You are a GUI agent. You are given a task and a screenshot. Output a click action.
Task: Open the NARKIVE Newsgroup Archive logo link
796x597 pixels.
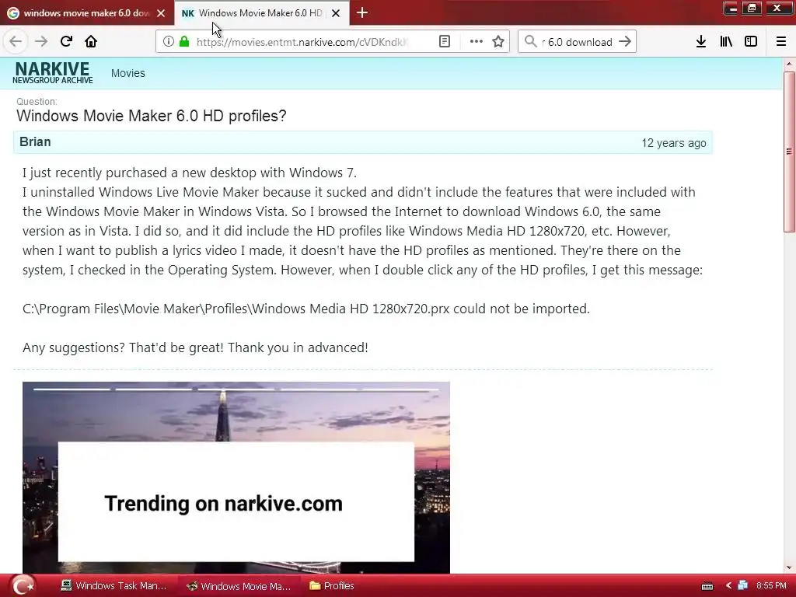coord(53,72)
